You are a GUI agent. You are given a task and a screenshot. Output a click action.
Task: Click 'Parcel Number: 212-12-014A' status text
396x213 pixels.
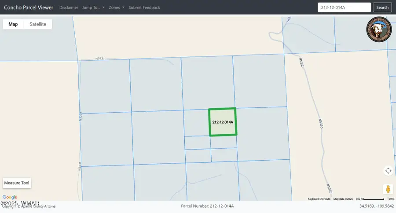[x=207, y=206]
